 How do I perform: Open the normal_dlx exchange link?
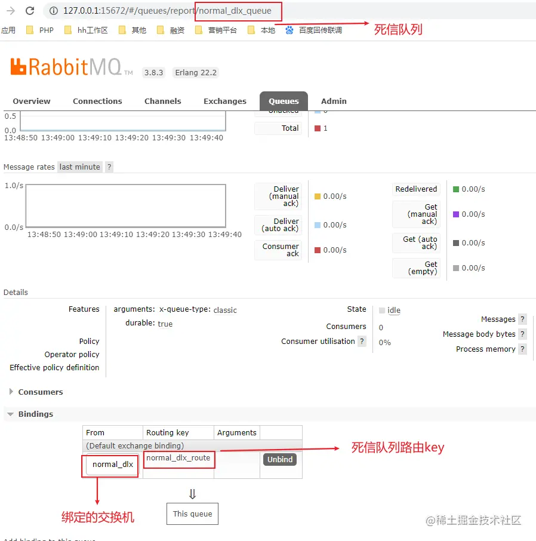tap(112, 465)
